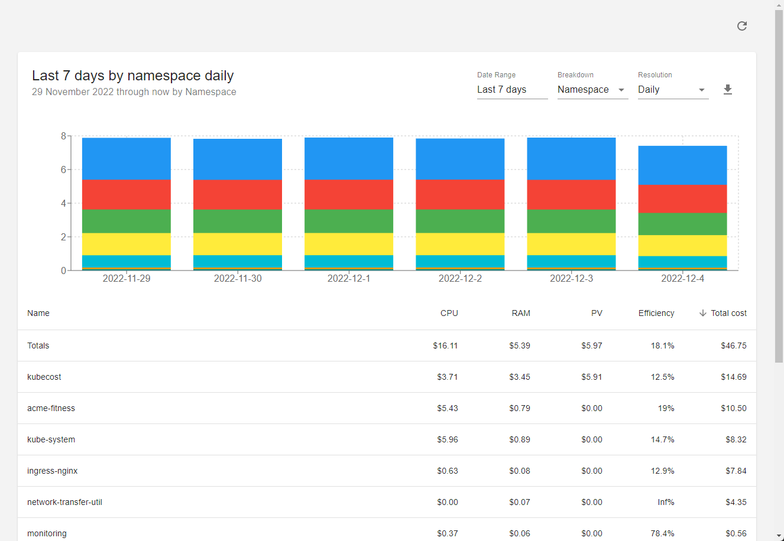Click red bar segment for 2022-12-1

(349, 194)
